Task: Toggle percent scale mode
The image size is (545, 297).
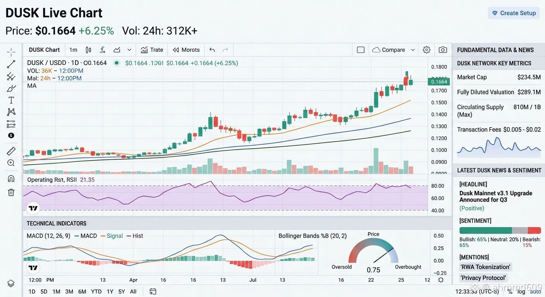Action: [510, 292]
